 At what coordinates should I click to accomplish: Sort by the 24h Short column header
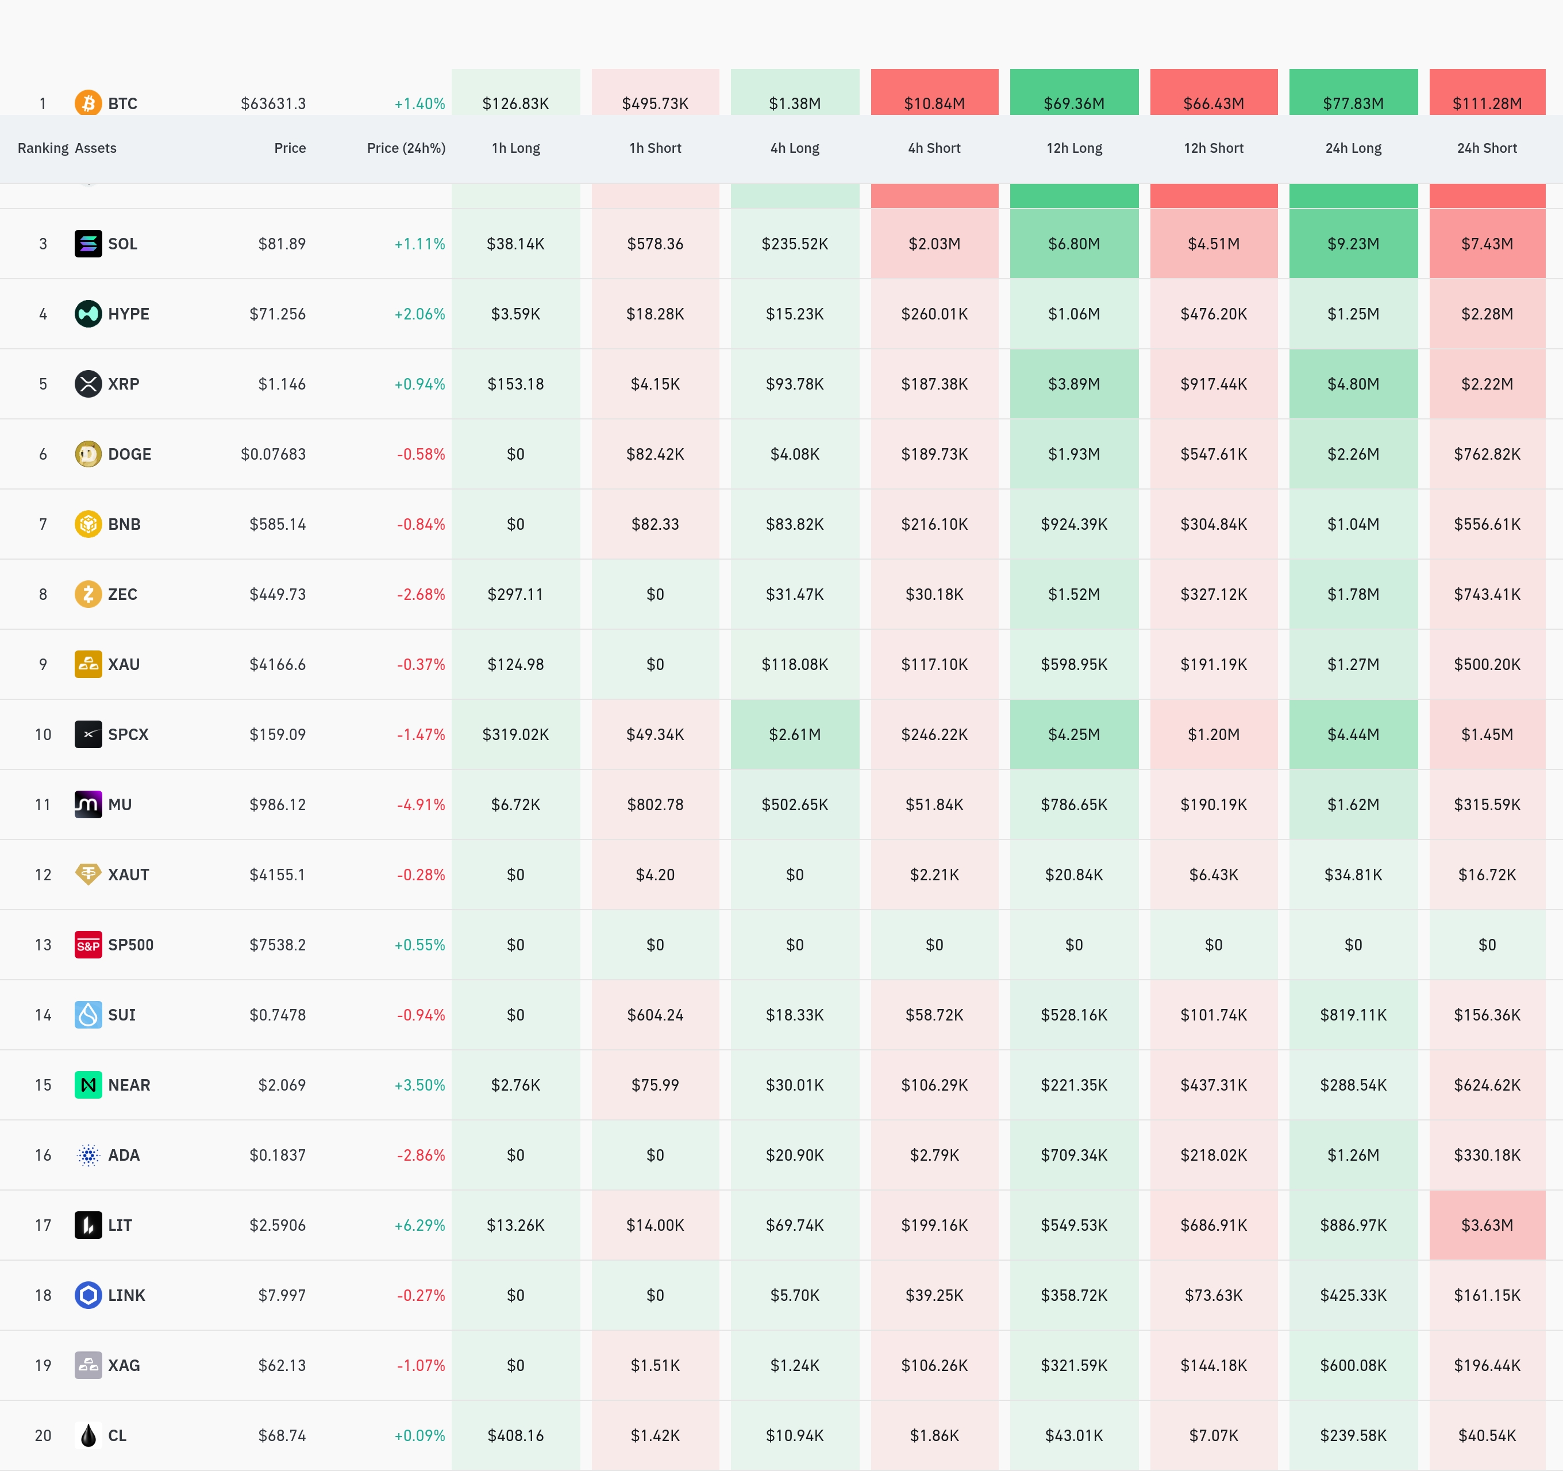tap(1487, 148)
